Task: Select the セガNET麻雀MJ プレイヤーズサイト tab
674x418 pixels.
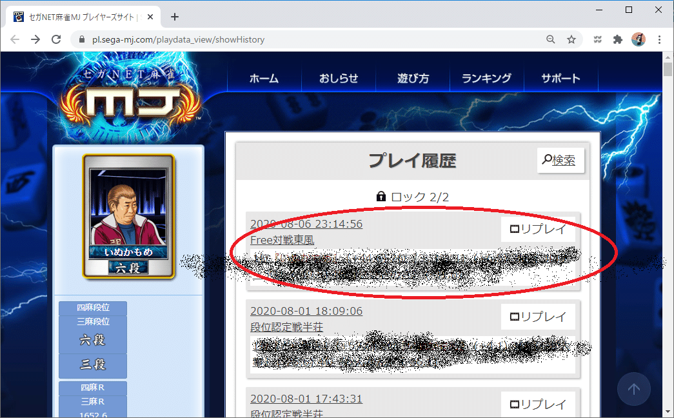Action: [x=83, y=17]
